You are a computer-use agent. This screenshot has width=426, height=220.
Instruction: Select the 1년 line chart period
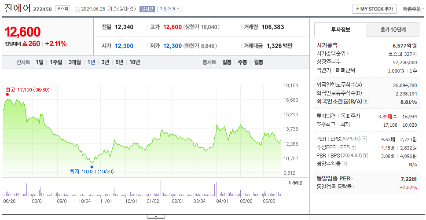click(91, 62)
